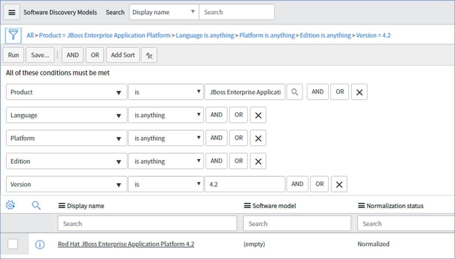This screenshot has height=259, width=455.
Task: Open the Language operator 'is anything' dropdown
Action: coord(166,115)
